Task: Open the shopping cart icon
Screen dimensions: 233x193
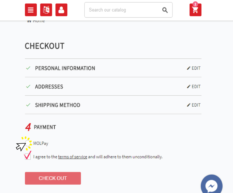Action: (x=195, y=10)
